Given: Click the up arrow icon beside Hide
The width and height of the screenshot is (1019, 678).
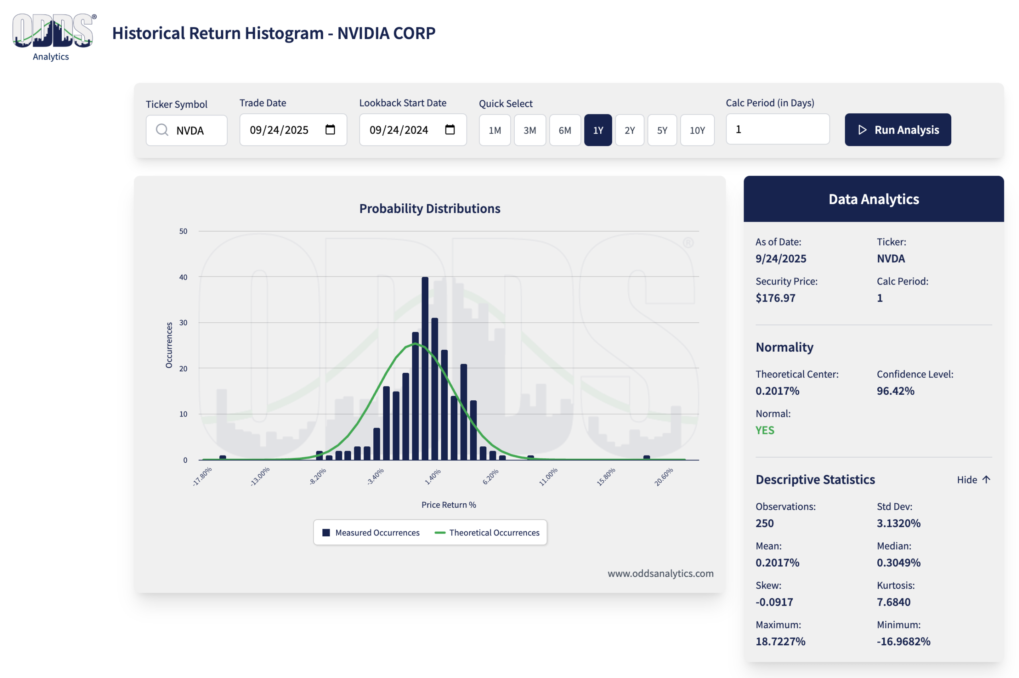Looking at the screenshot, I should (986, 479).
